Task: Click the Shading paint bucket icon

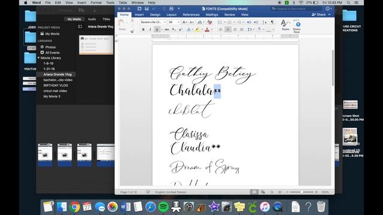Action: pyautogui.click(x=259, y=29)
